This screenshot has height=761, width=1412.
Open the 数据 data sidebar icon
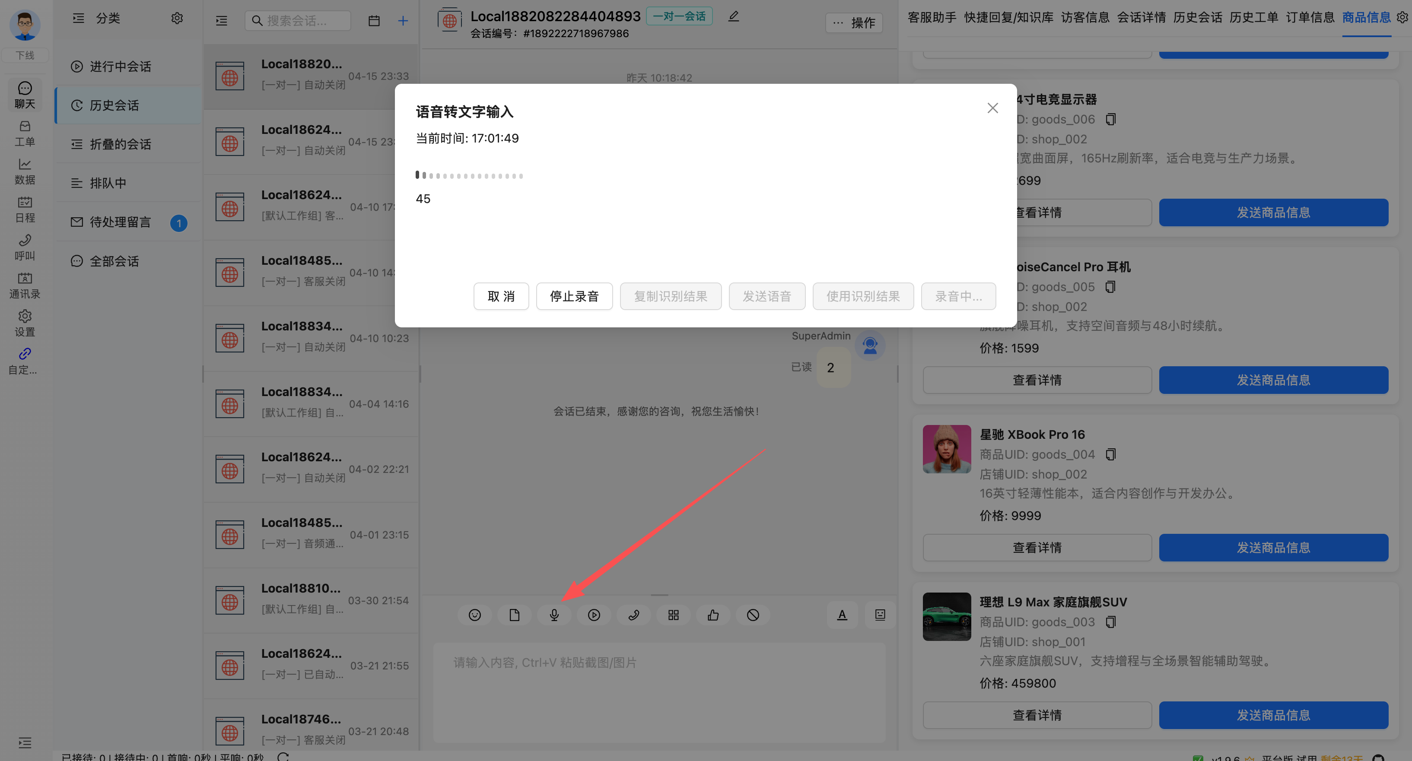pyautogui.click(x=25, y=171)
